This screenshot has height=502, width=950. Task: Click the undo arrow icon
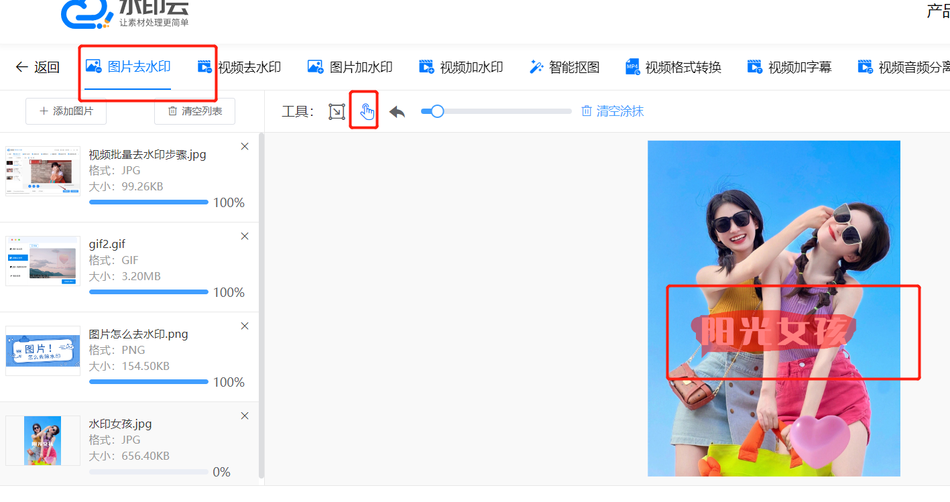pyautogui.click(x=398, y=111)
